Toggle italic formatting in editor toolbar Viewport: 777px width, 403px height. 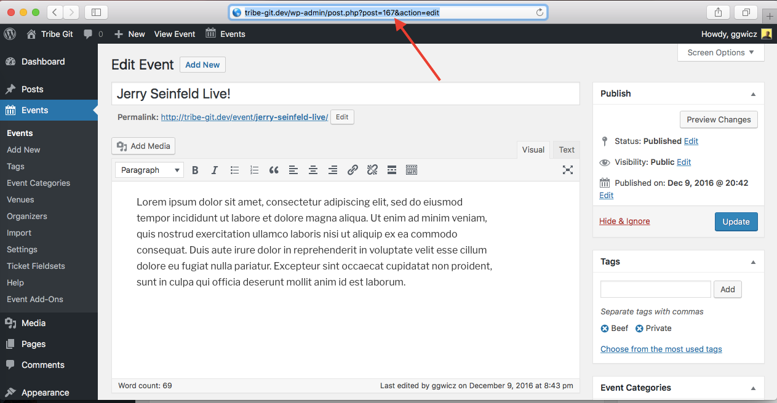coord(215,170)
